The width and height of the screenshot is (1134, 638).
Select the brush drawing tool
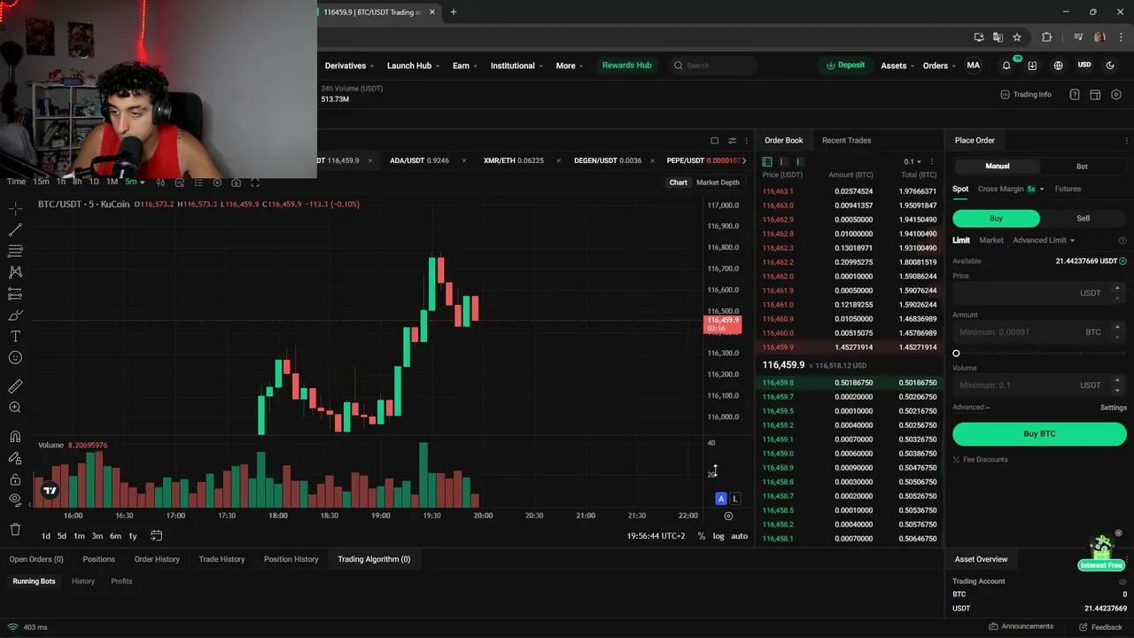coord(15,315)
